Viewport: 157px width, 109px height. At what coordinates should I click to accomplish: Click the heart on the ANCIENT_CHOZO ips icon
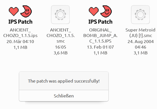[x=14, y=11]
